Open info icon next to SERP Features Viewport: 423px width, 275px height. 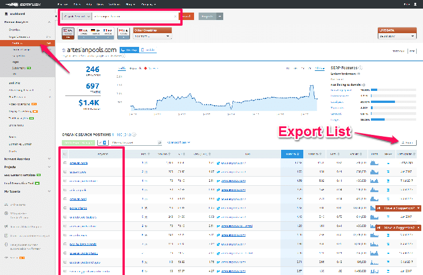(x=361, y=67)
